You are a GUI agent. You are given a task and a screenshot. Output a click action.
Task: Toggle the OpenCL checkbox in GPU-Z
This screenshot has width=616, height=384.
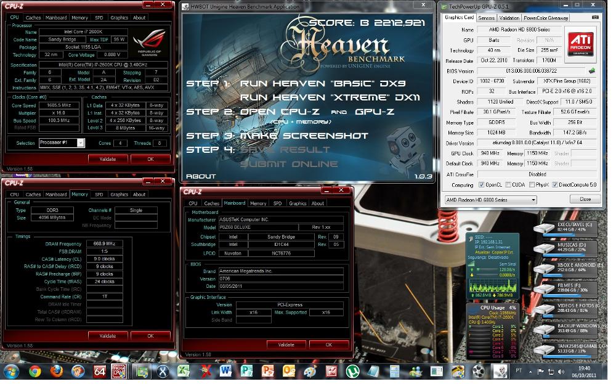(x=481, y=185)
